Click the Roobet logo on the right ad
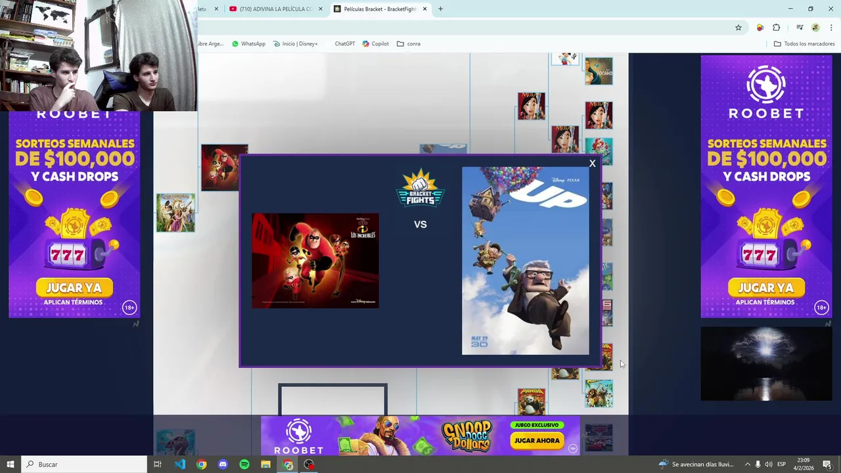The image size is (841, 473). 766,92
